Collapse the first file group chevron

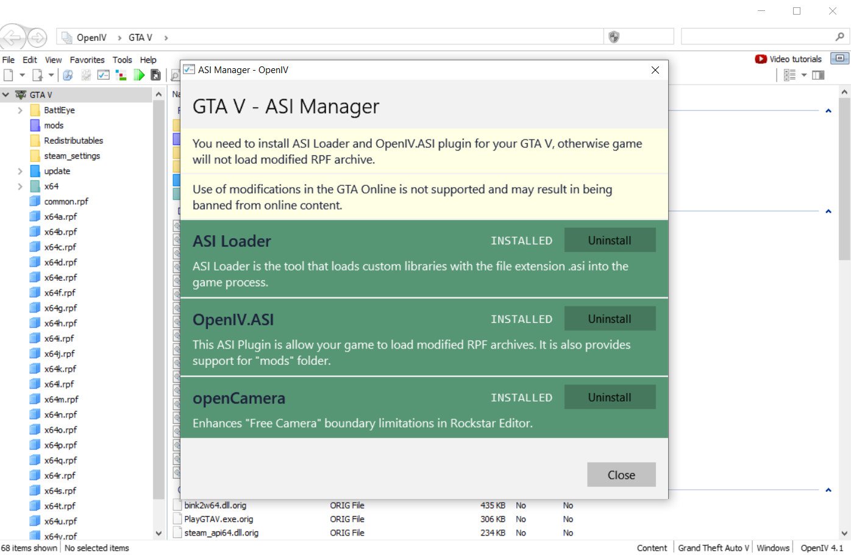point(828,111)
